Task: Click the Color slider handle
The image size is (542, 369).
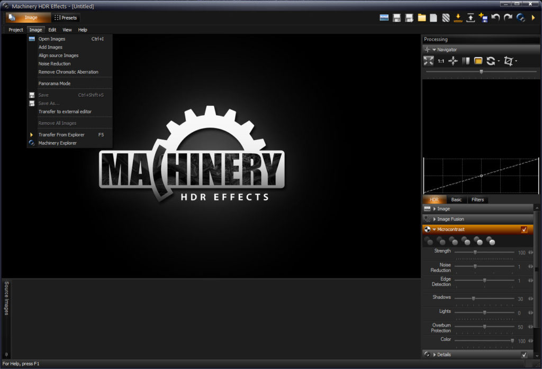Action: [512, 340]
